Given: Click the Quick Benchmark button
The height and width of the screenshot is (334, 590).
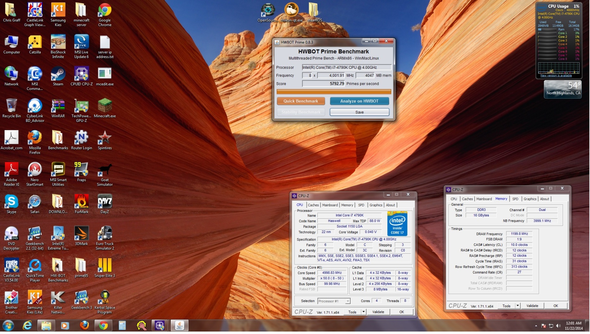Looking at the screenshot, I should tap(301, 101).
